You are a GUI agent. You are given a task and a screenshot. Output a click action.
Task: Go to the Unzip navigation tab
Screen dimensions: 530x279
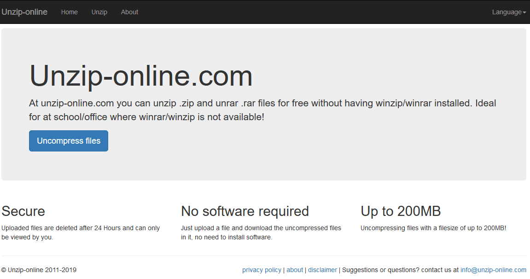point(99,12)
